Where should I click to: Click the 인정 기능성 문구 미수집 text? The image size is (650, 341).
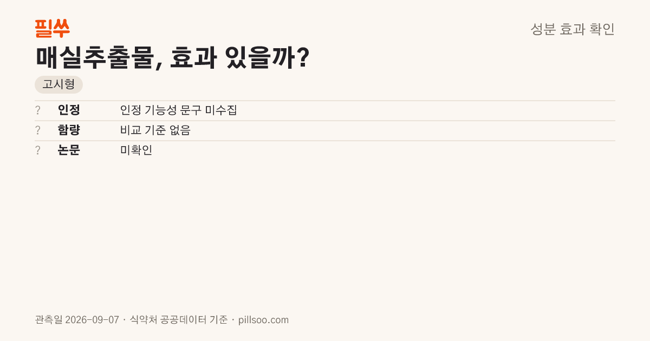click(178, 110)
